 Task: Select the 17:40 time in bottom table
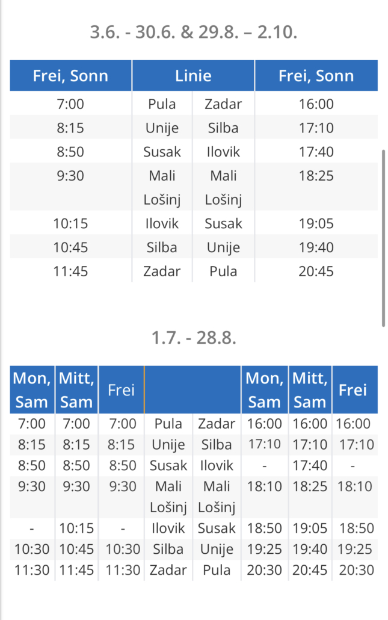coord(310,465)
